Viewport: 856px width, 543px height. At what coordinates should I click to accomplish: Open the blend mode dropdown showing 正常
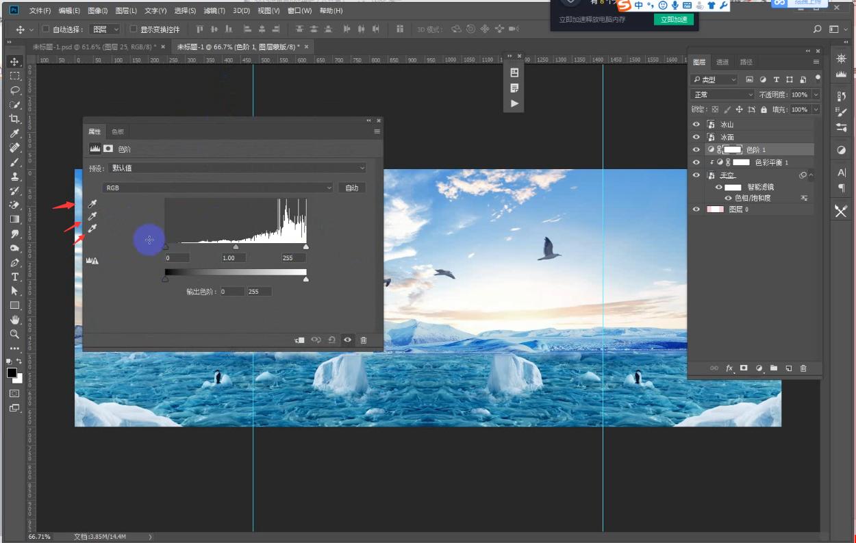722,94
